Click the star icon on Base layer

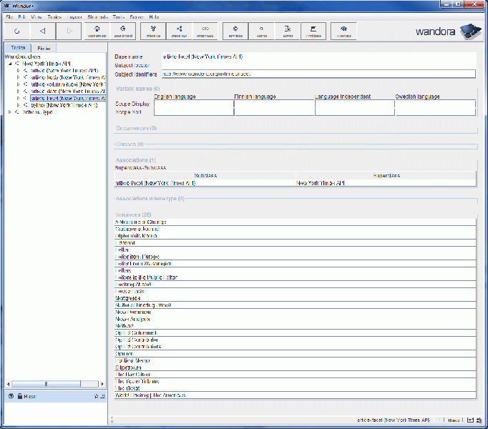pyautogui.click(x=96, y=395)
